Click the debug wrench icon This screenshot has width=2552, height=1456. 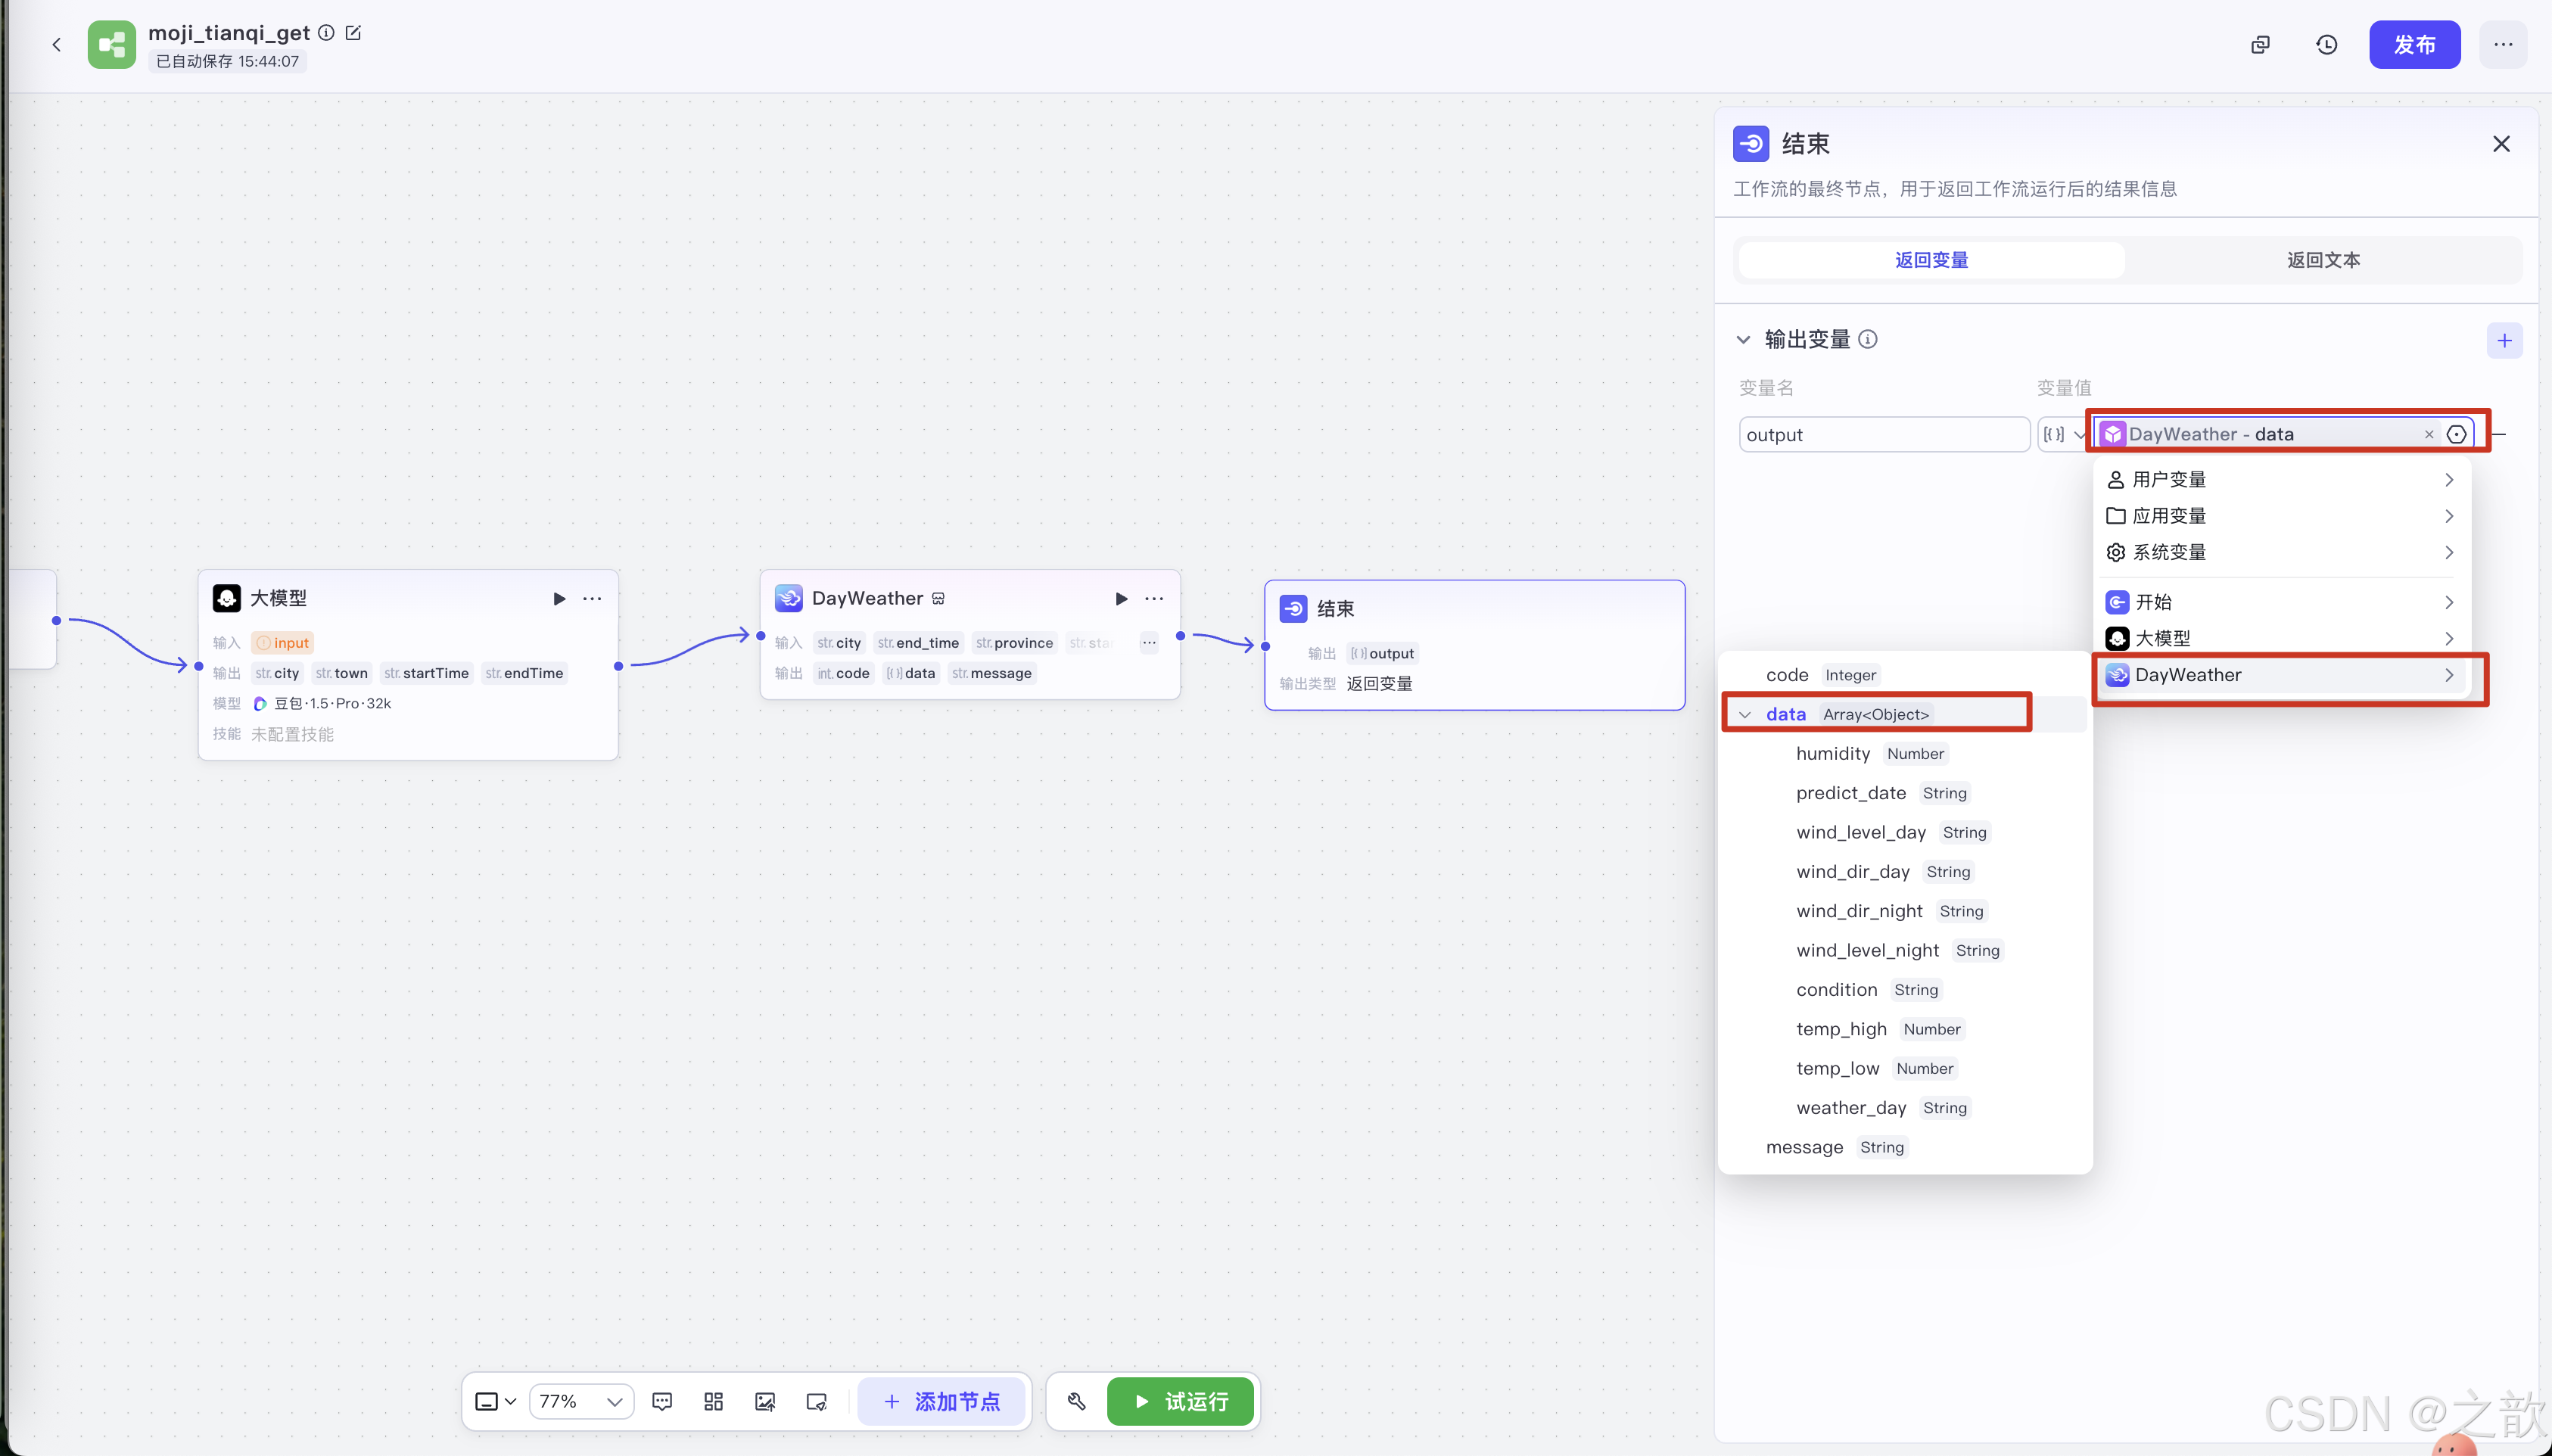pyautogui.click(x=1076, y=1401)
